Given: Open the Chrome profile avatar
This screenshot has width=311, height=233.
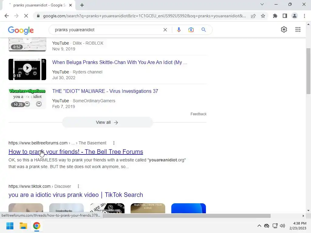Looking at the screenshot, I should pos(295,16).
